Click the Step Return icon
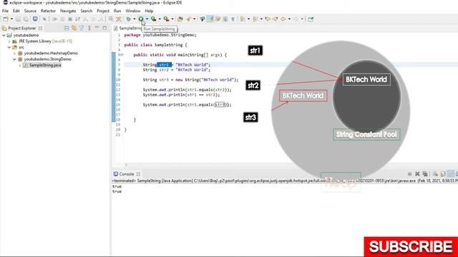This screenshot has width=458, height=257. click(100, 19)
